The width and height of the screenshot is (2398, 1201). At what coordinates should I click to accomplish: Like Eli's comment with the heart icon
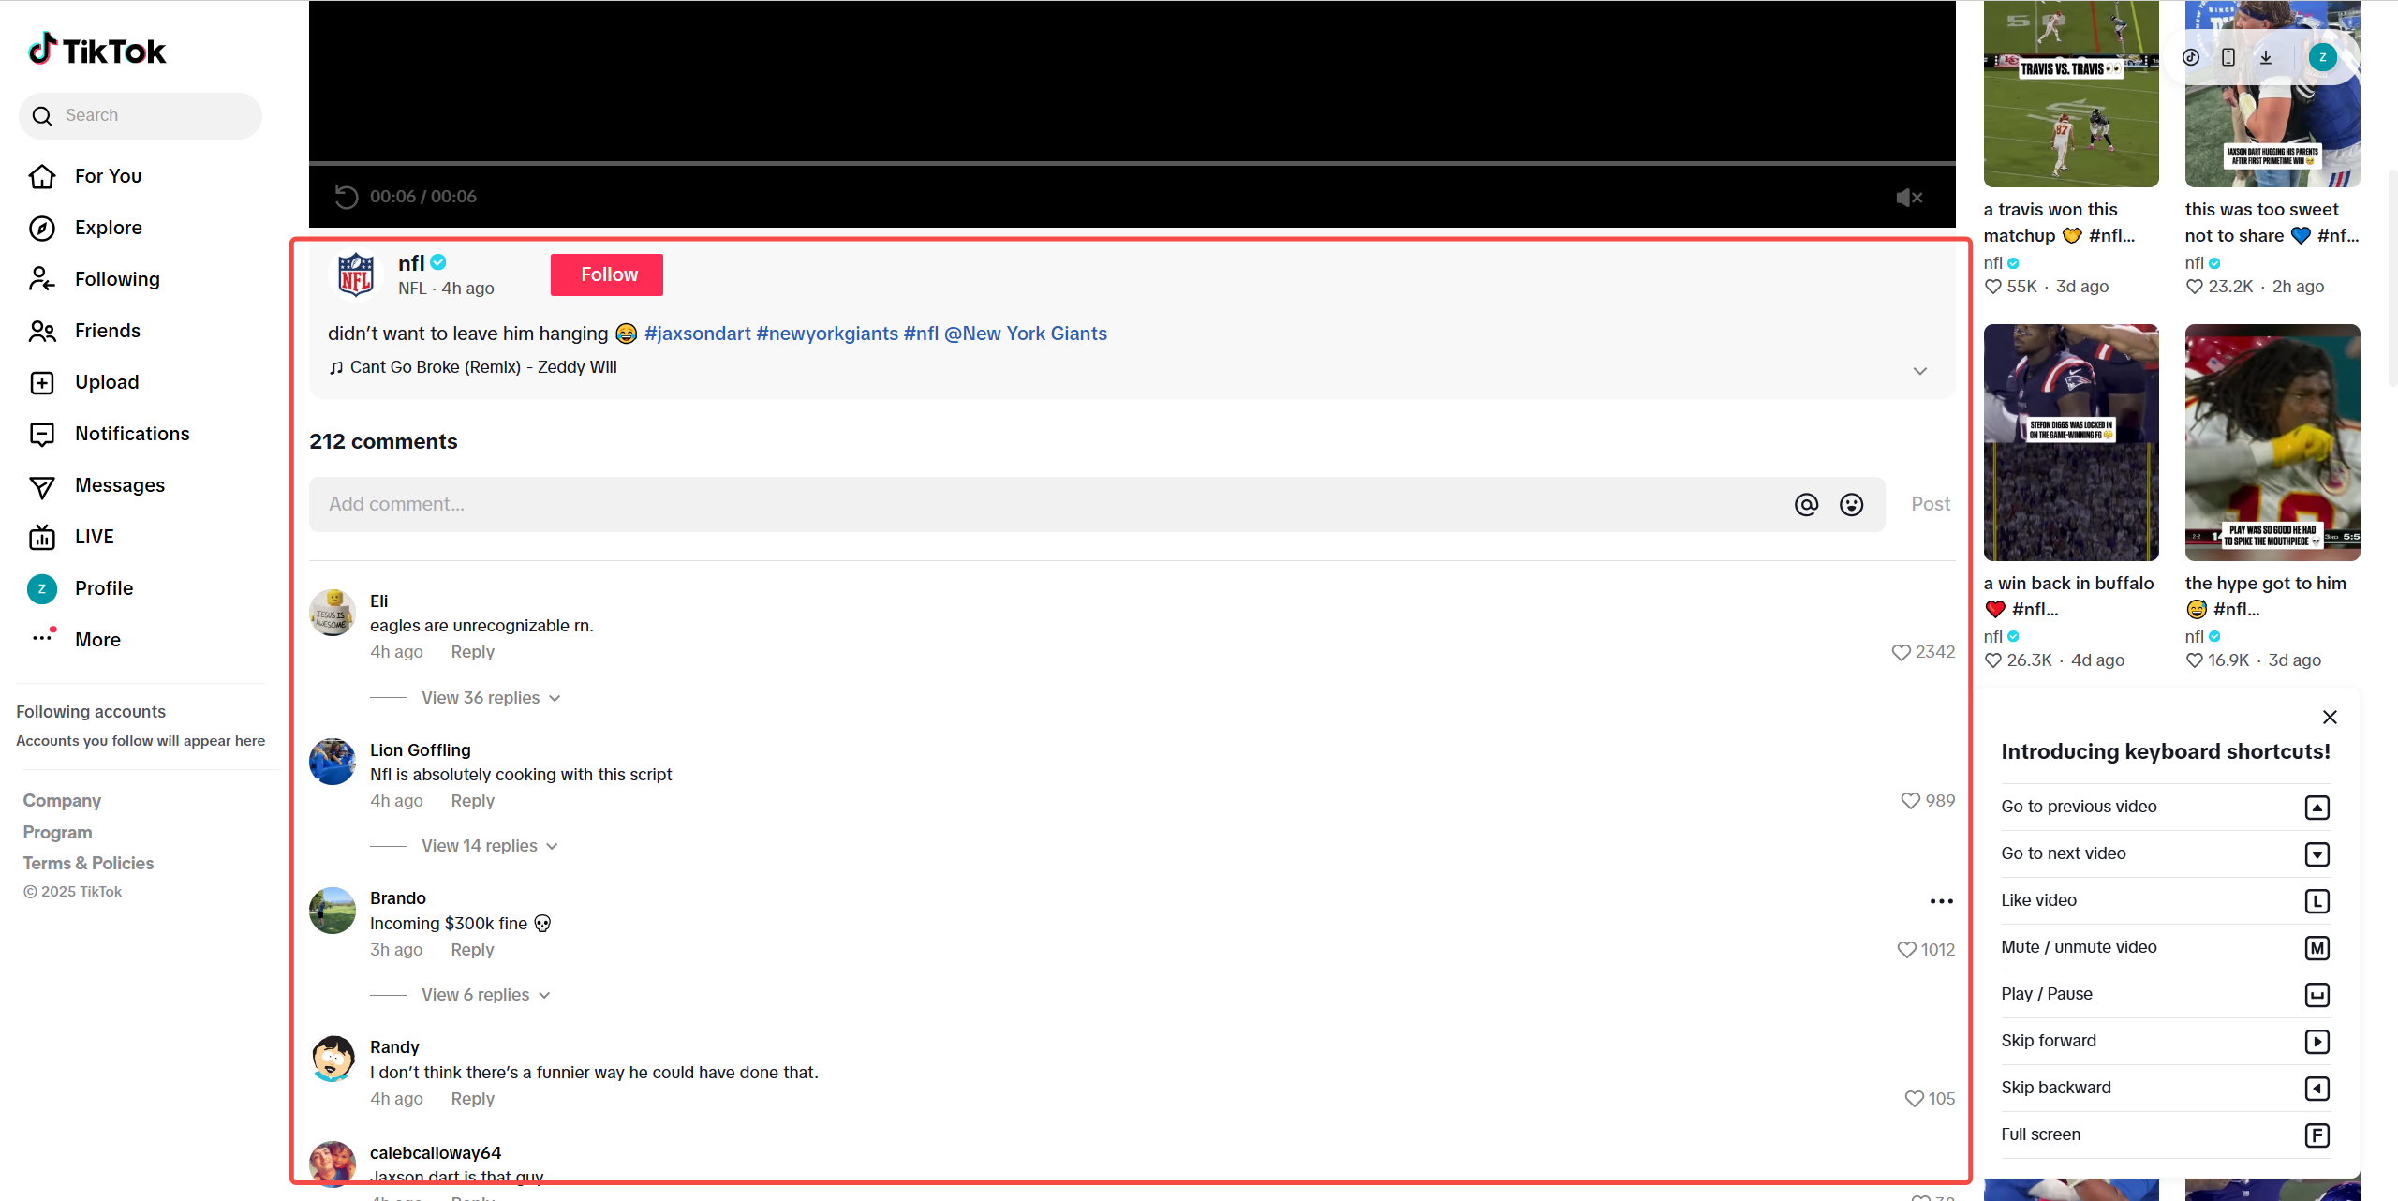point(1901,652)
